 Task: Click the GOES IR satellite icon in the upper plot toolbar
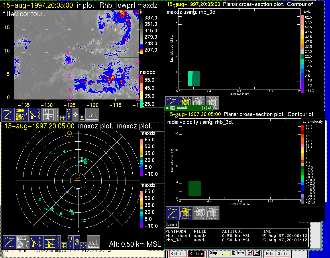[22, 115]
